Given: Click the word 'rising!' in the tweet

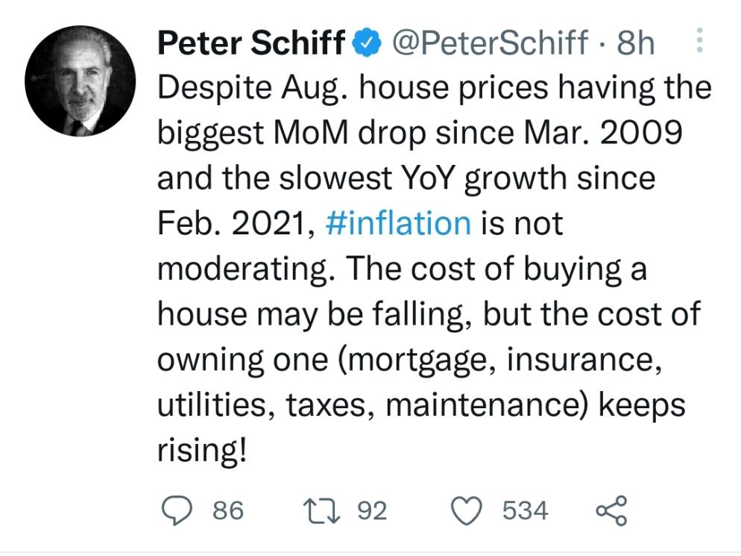Looking at the screenshot, I should (201, 450).
